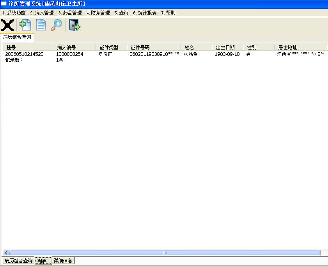Sort by the 挂号 column header
The height and width of the screenshot is (267, 328).
(x=28, y=48)
